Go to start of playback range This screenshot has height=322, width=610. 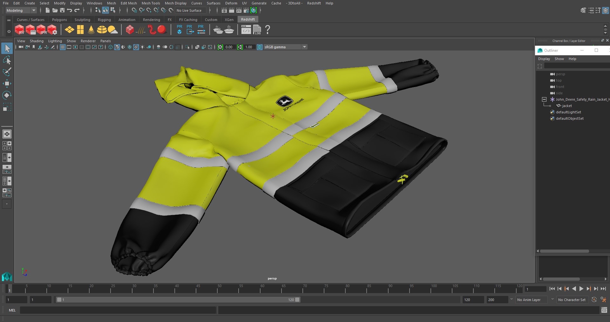pyautogui.click(x=552, y=289)
